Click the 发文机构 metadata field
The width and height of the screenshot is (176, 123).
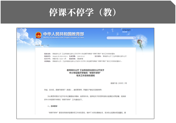pyautogui.click(x=111, y=56)
